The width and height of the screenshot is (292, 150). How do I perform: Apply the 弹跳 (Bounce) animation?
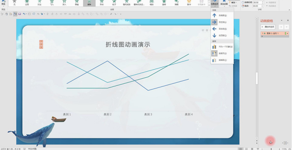[177, 3]
